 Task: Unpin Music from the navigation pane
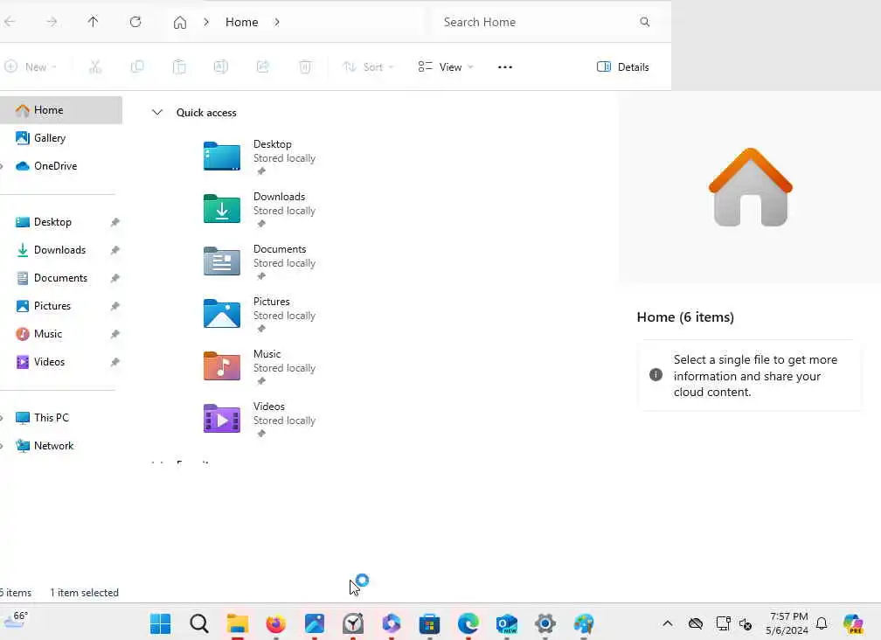[x=114, y=334]
